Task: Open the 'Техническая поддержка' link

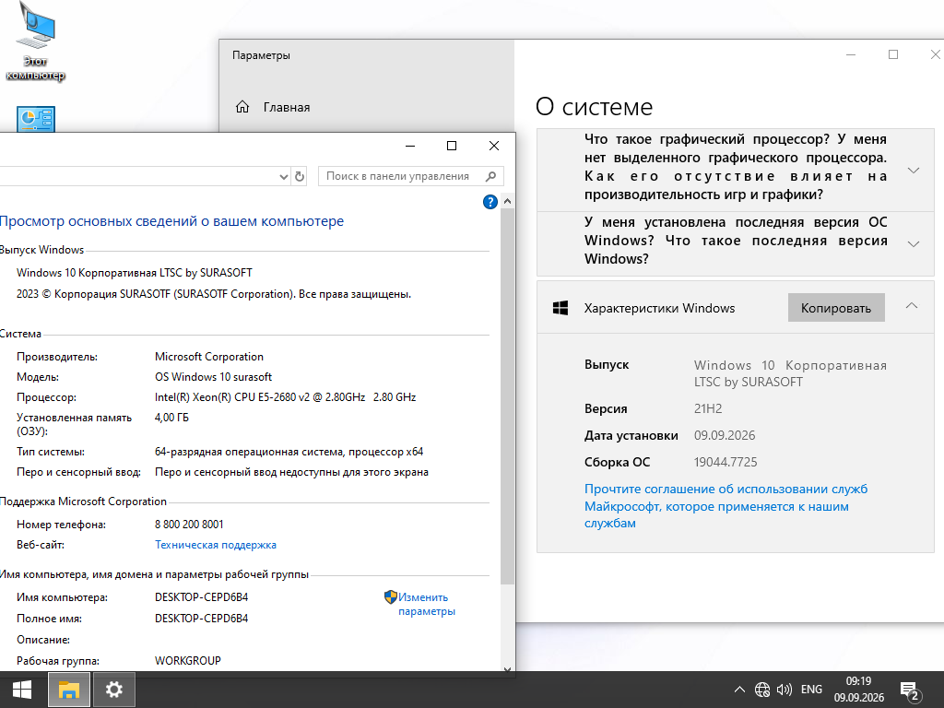Action: 216,545
